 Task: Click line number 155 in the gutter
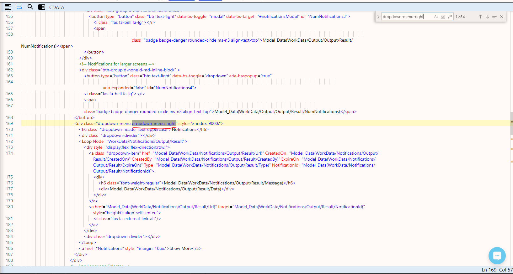(9, 16)
